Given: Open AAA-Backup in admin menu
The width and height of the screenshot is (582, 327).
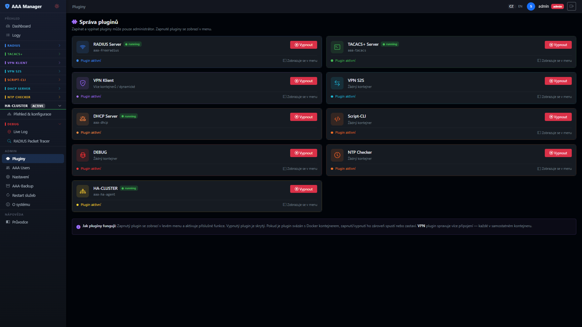Looking at the screenshot, I should 22,186.
